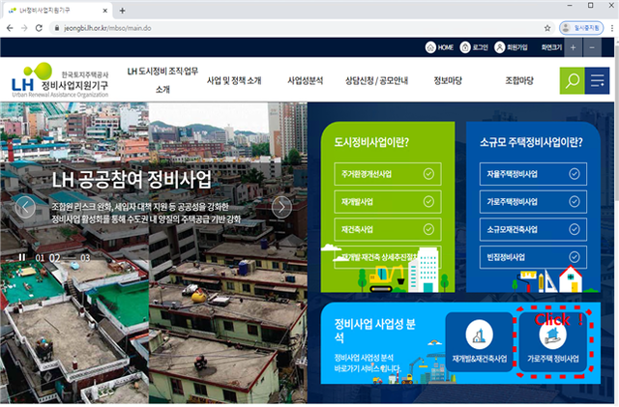Screen dimensions: 619x407
Task: Open the full sitemap hamburger menu
Action: coord(597,80)
